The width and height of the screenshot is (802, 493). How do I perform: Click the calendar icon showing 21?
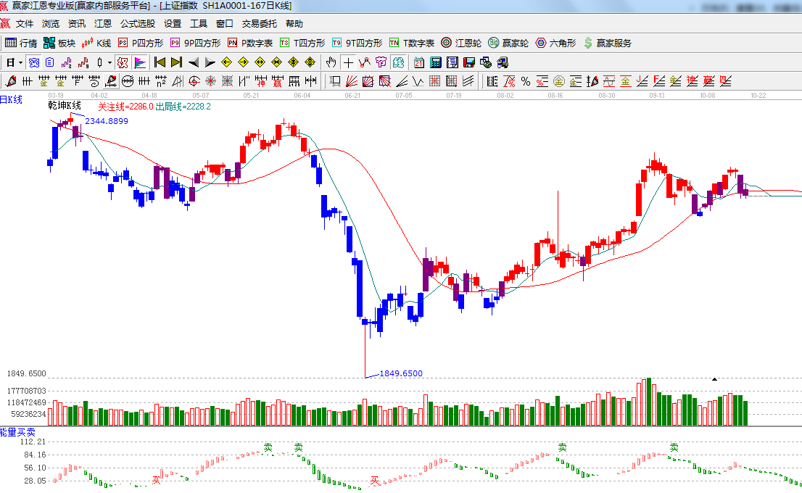(419, 62)
